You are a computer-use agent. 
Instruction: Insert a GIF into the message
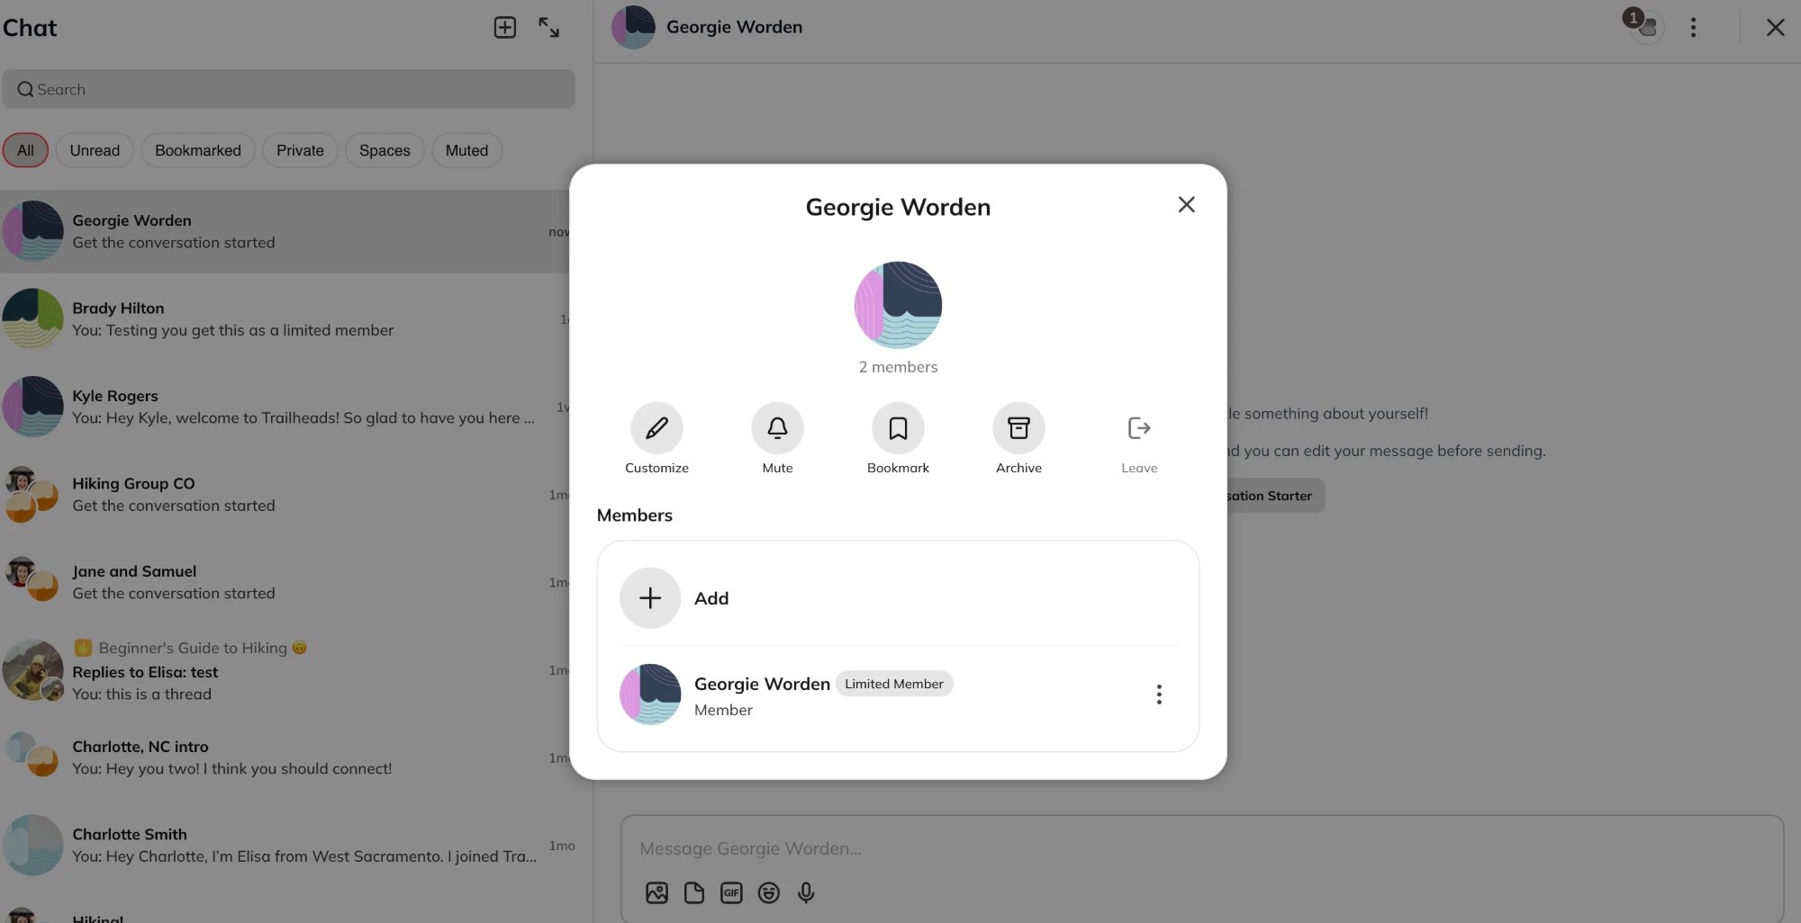[x=731, y=892]
